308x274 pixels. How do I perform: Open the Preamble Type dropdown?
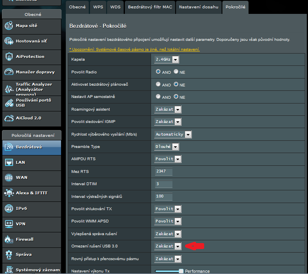click(166, 147)
